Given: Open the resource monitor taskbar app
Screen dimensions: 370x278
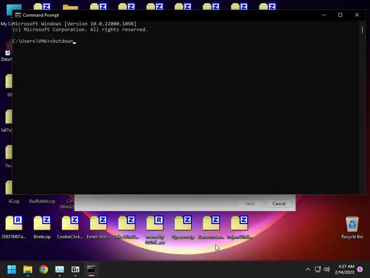Looking at the screenshot, I should [x=60, y=269].
